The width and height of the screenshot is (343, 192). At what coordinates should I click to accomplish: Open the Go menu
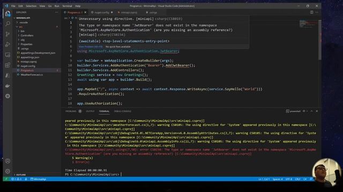(x=50, y=6)
